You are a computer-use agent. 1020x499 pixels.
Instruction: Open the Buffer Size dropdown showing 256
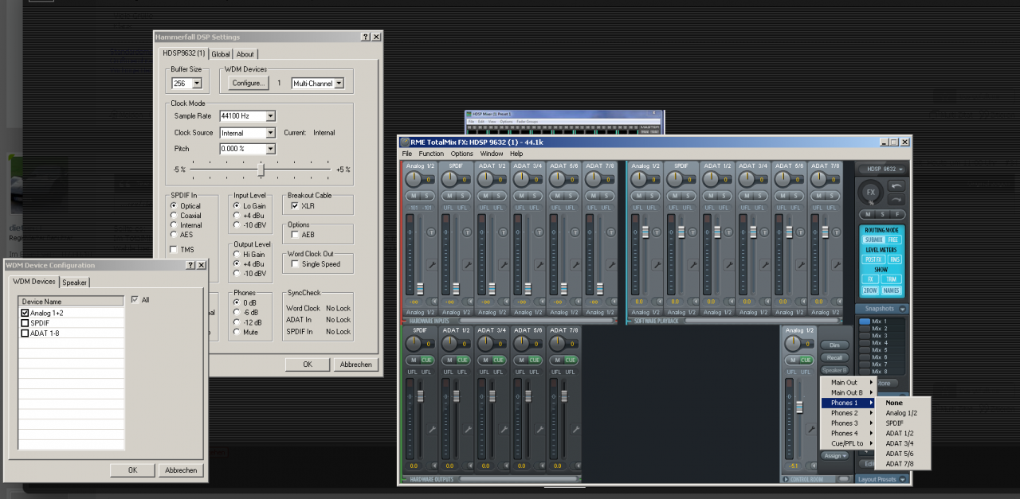point(198,83)
